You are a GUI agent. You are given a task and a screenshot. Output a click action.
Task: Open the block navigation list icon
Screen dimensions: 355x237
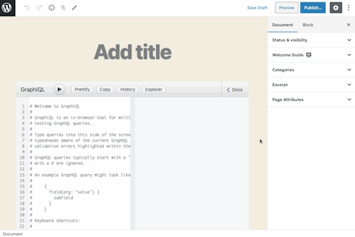[63, 8]
